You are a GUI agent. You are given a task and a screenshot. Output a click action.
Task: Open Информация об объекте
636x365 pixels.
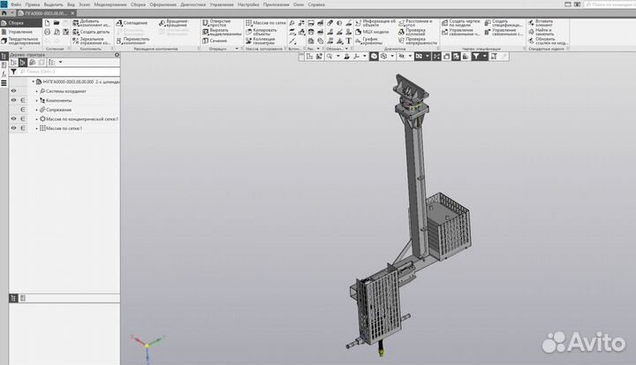(375, 23)
